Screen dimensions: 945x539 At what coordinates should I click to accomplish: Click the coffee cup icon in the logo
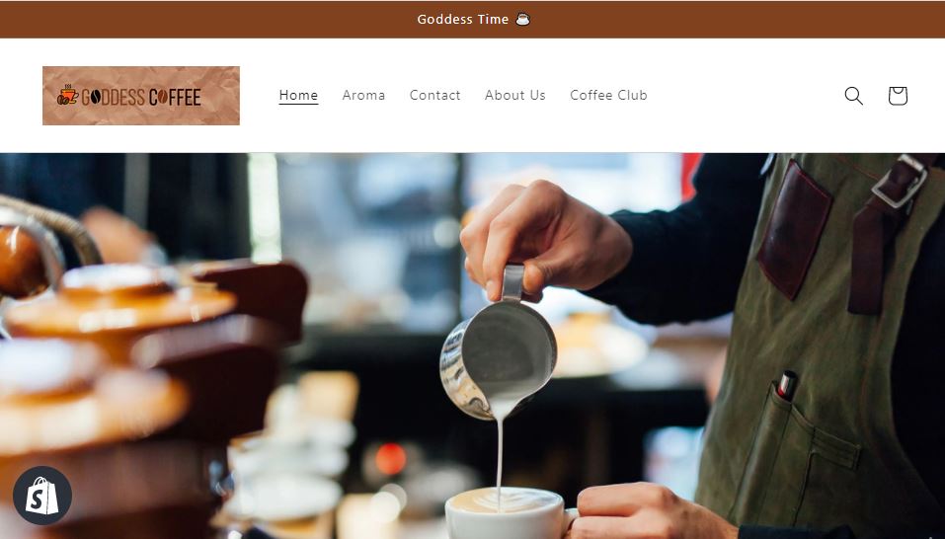pos(67,95)
